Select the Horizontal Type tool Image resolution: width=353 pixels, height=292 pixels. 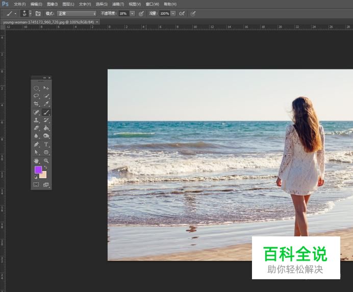(46, 144)
